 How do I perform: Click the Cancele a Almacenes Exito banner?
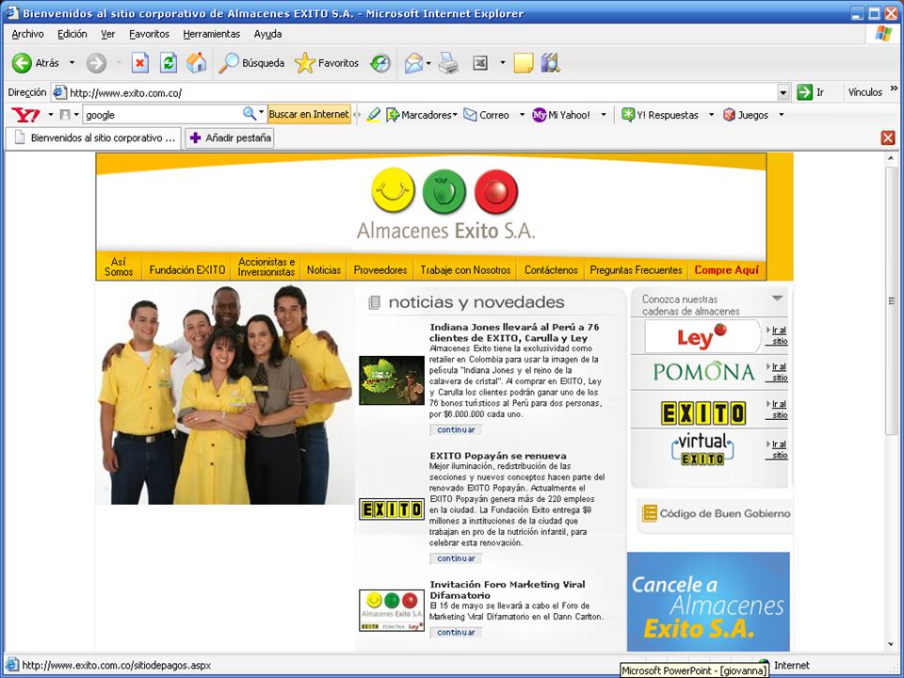click(708, 602)
